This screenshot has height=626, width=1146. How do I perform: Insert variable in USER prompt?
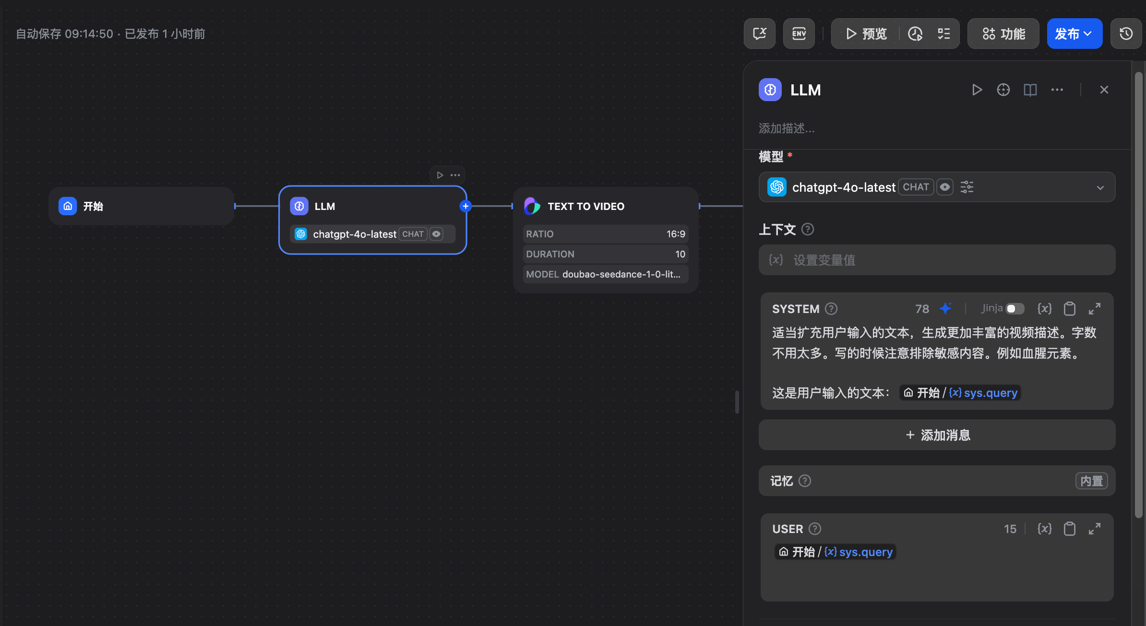tap(1044, 529)
